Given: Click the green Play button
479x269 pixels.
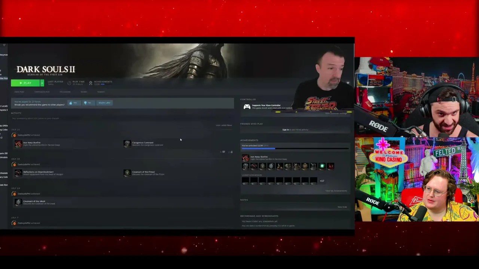Looking at the screenshot, I should (x=25, y=83).
